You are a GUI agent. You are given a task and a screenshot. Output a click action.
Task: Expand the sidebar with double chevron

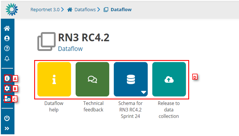pyautogui.click(x=7, y=128)
